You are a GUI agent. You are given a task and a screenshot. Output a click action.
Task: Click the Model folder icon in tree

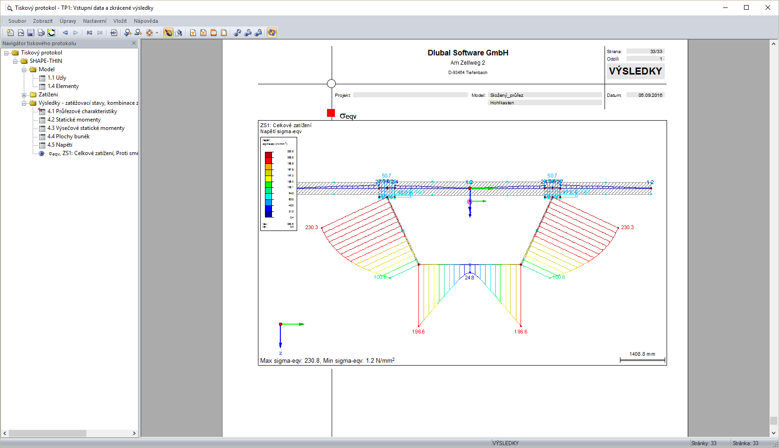click(x=33, y=69)
